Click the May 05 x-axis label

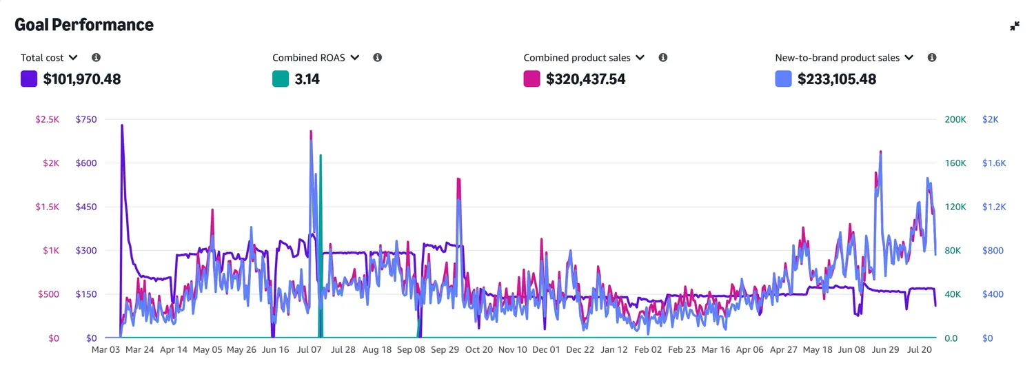[x=207, y=350]
